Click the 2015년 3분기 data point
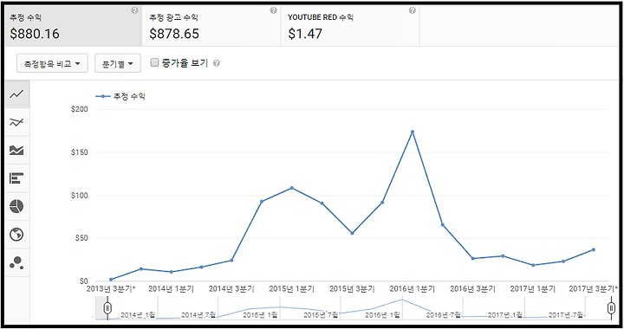Image resolution: width=624 pixels, height=329 pixels. (352, 233)
